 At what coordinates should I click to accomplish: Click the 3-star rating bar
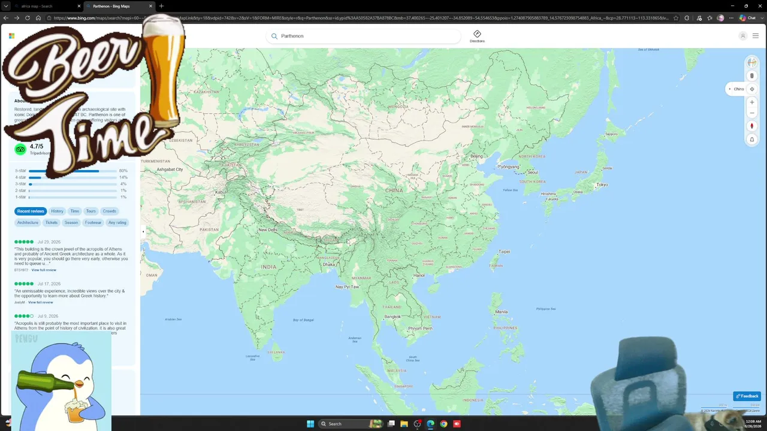[x=73, y=184]
